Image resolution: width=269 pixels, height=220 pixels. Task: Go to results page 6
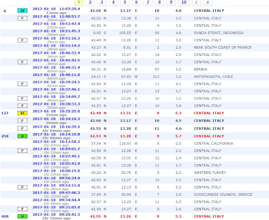(136, 2)
